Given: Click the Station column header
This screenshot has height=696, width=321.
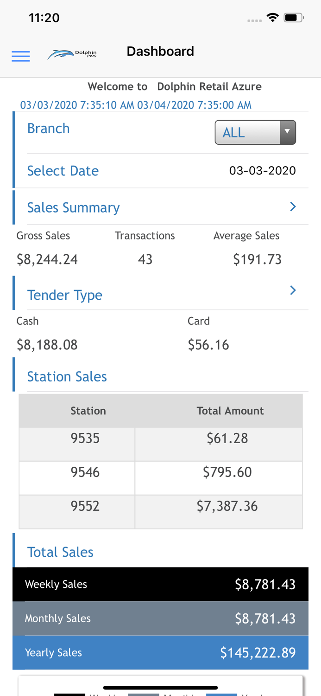Looking at the screenshot, I should tap(88, 411).
